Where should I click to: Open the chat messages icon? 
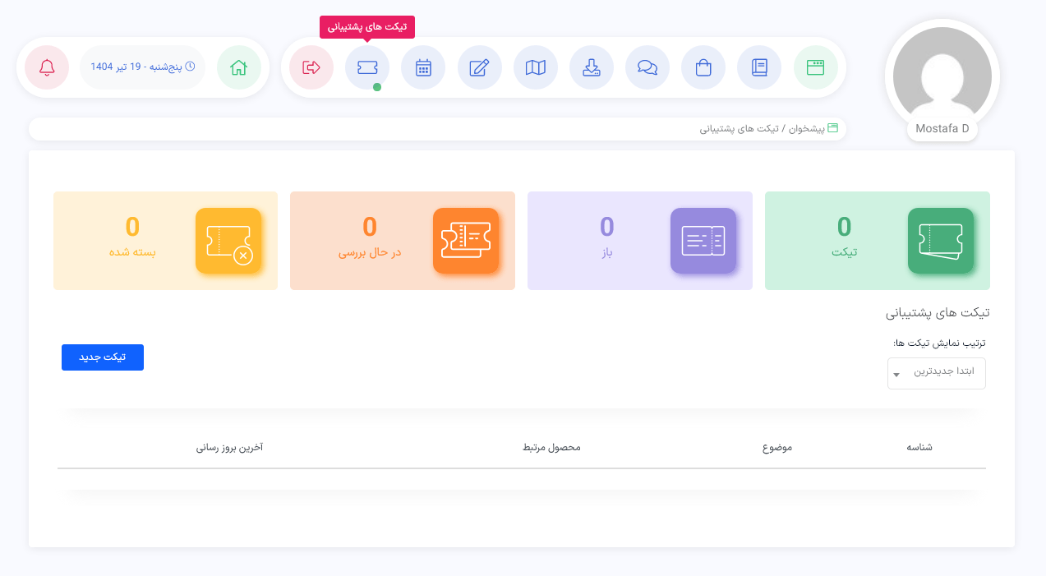tap(647, 67)
